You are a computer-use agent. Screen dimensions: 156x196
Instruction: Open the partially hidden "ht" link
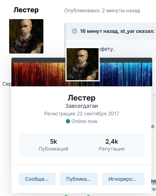tap(154, 181)
